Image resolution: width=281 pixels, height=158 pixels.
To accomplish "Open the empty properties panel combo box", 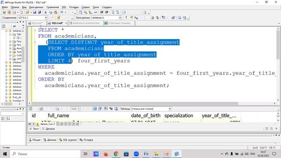I will click(13, 114).
